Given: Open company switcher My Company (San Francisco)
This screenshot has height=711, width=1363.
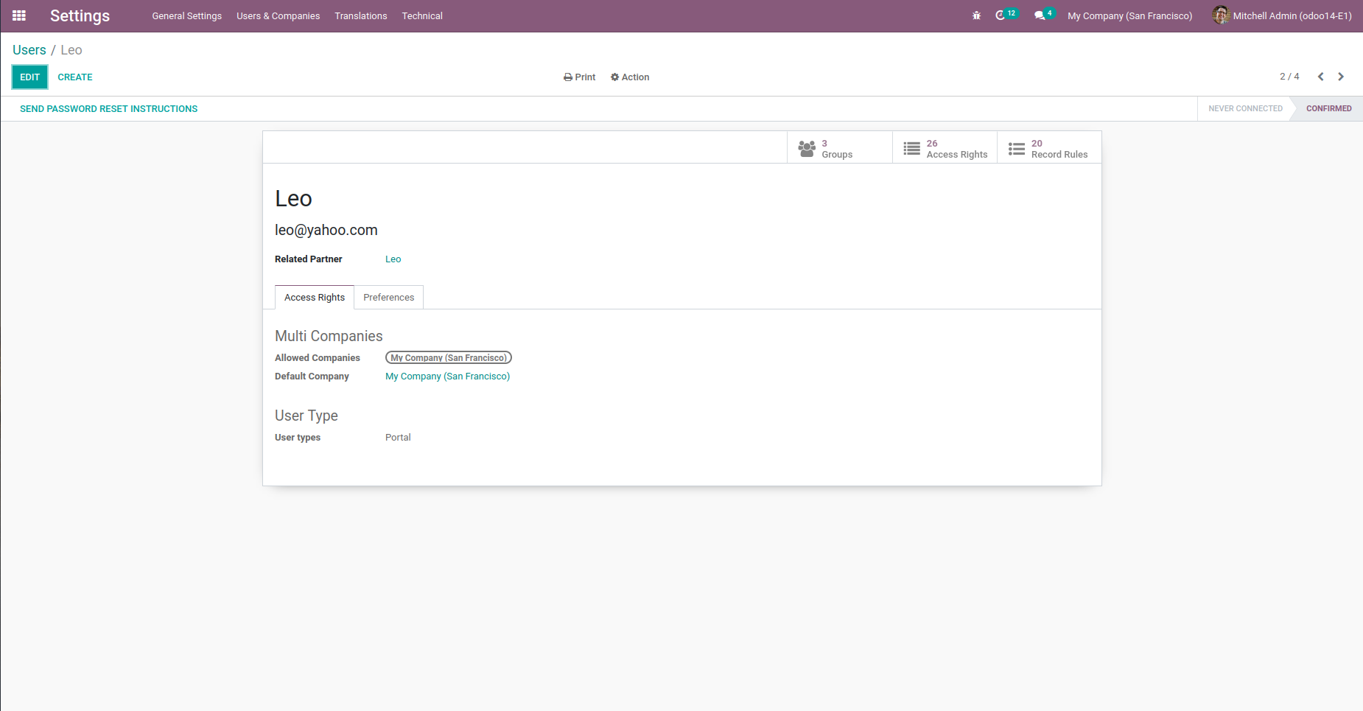Looking at the screenshot, I should [1129, 15].
